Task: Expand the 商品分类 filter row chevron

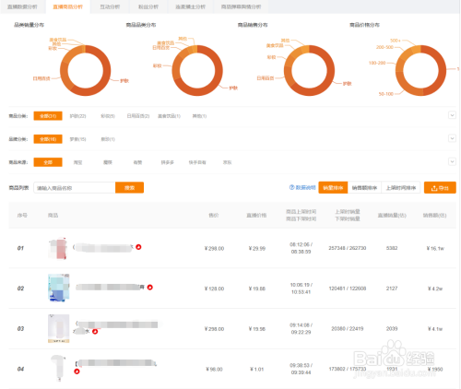Action: [452, 115]
